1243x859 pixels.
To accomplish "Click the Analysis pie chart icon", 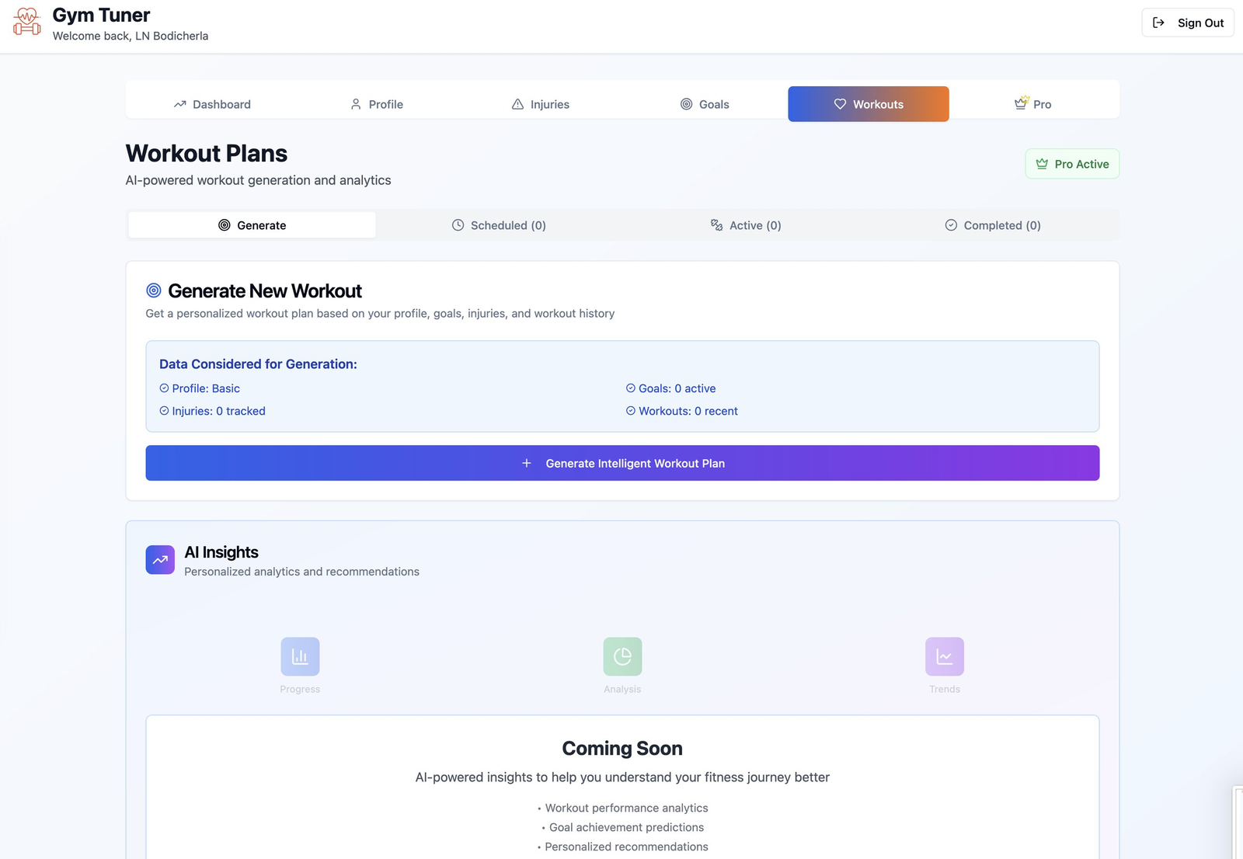I will [x=622, y=657].
